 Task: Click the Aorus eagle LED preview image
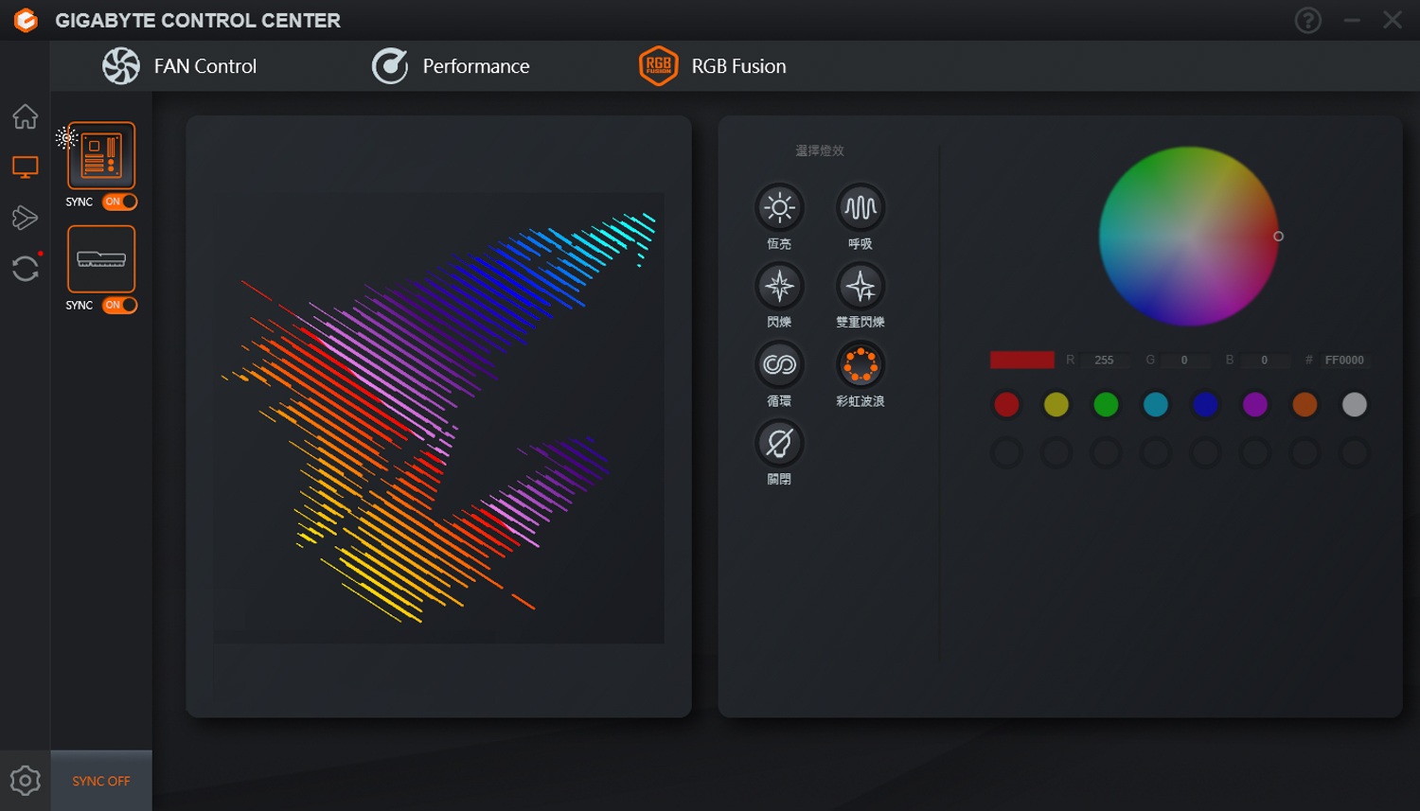point(439,418)
